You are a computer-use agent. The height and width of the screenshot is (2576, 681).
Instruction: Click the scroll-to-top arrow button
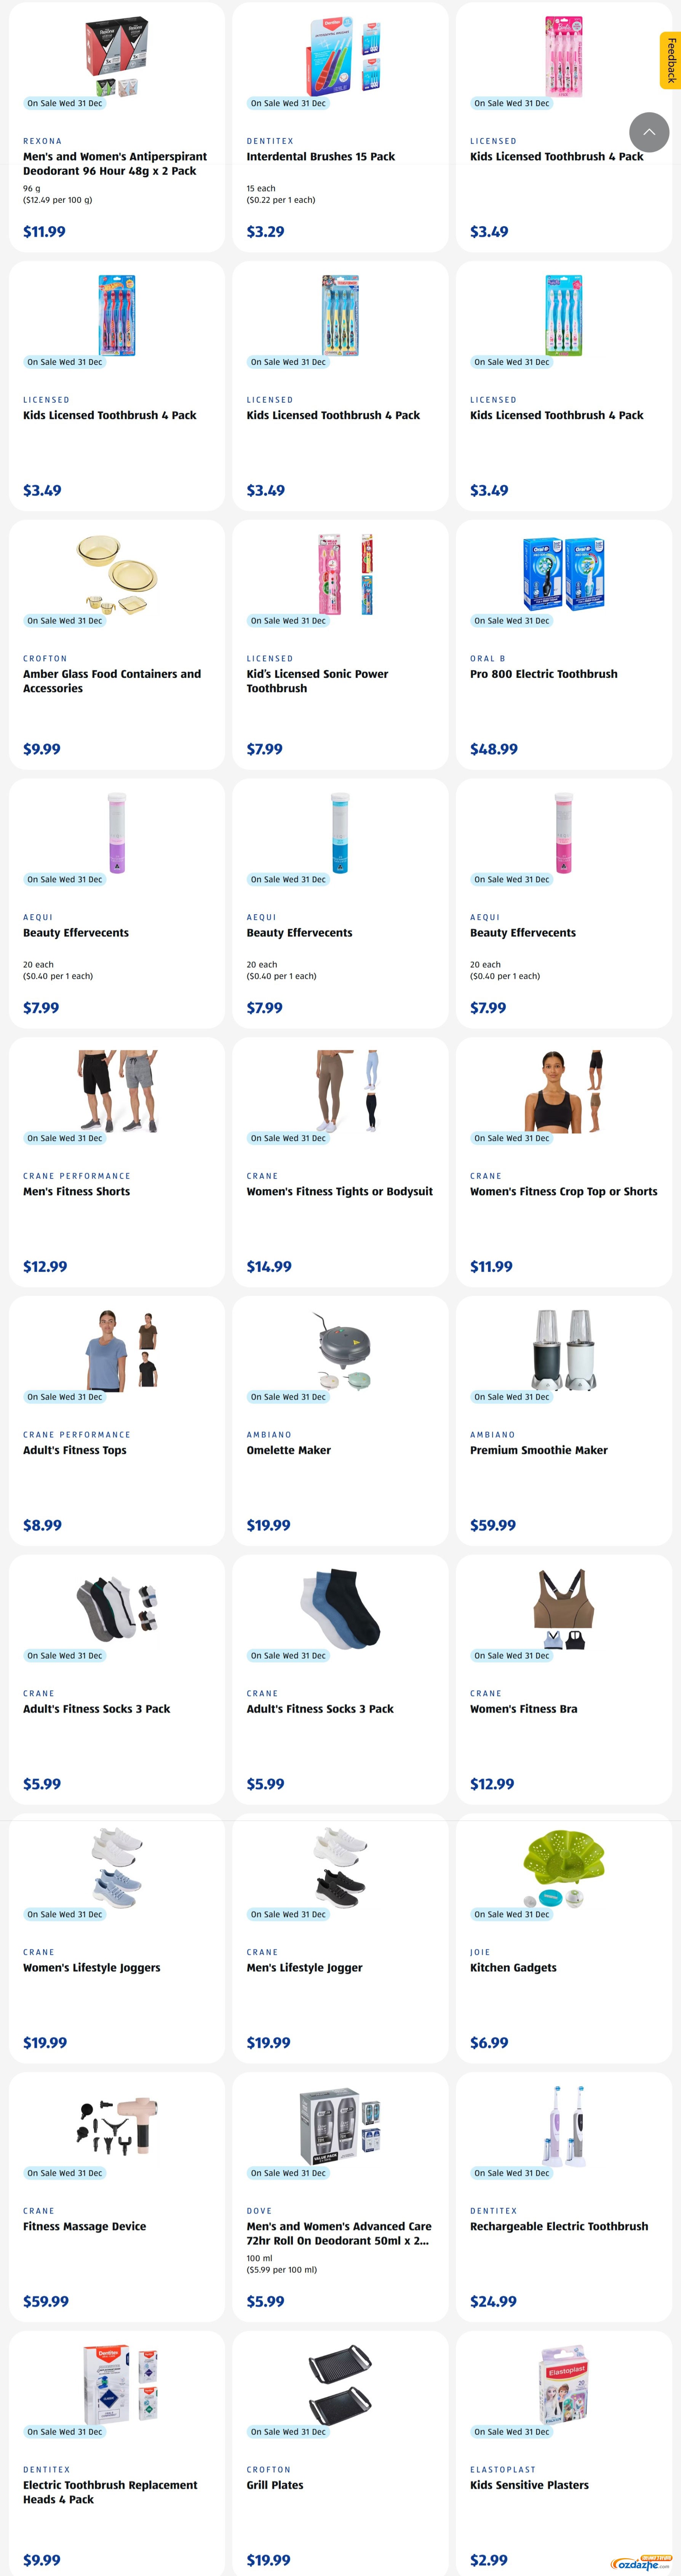(649, 132)
